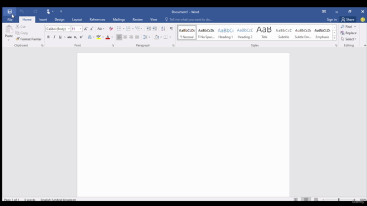Click the Find button

tap(346, 27)
